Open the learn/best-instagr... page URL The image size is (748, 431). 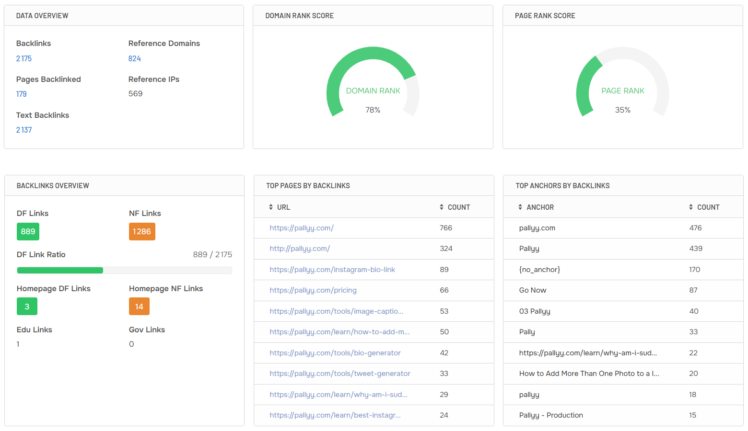click(335, 415)
